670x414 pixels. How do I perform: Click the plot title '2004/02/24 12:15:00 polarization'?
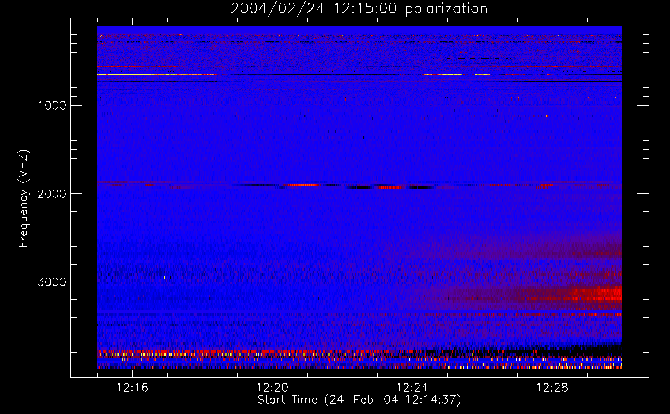coord(359,8)
